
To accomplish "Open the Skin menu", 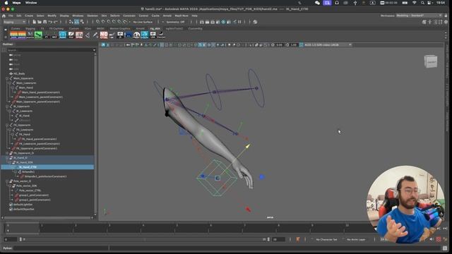I will click(104, 16).
